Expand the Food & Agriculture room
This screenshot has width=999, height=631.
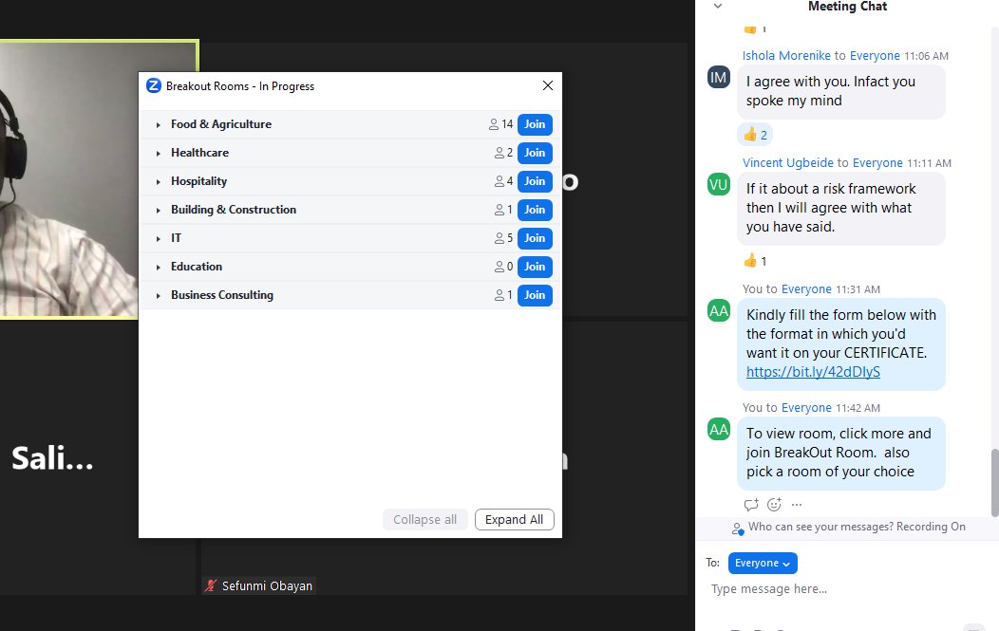(x=158, y=125)
